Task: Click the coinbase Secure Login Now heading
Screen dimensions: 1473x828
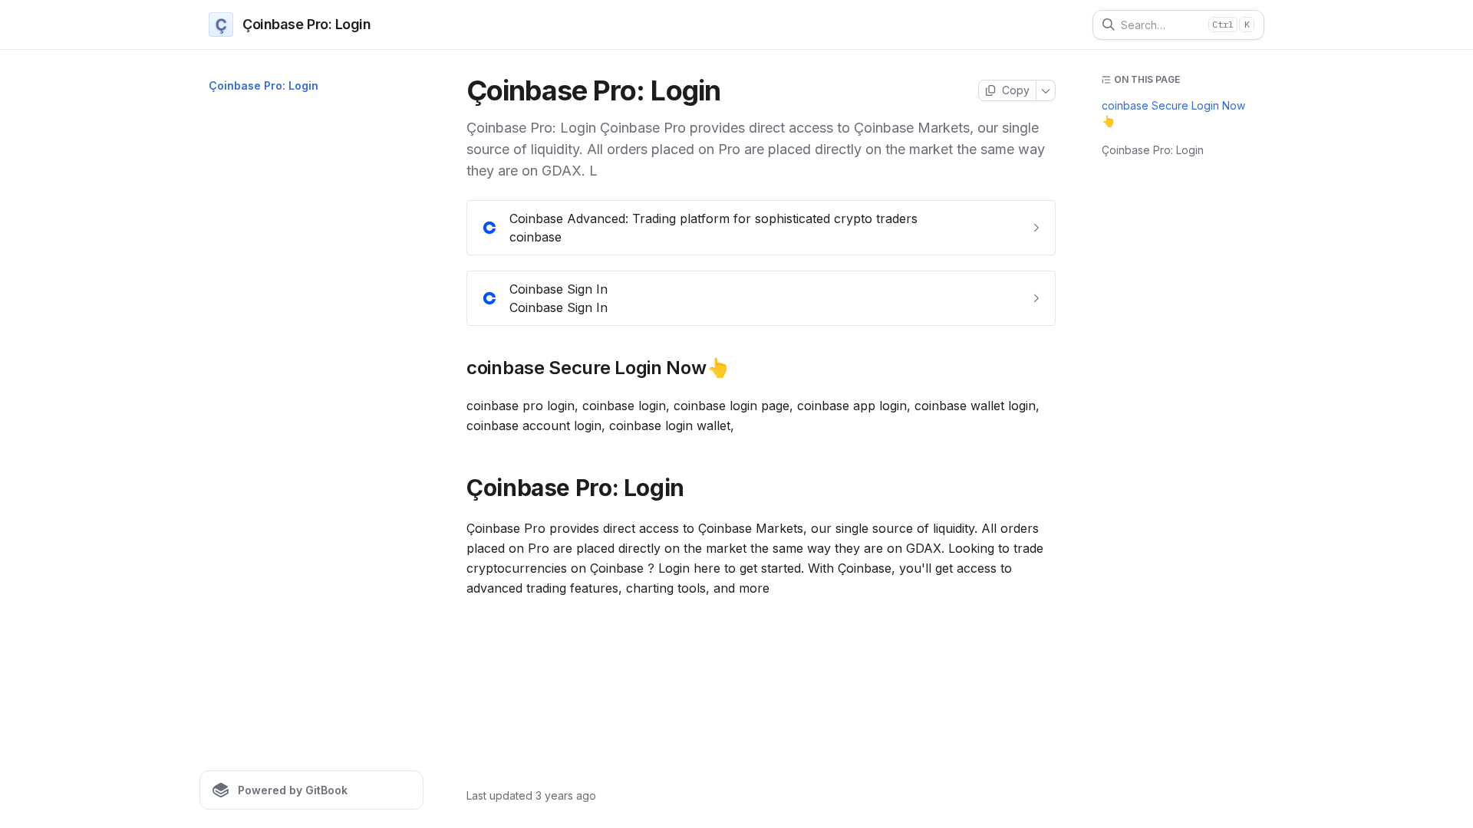Action: [x=597, y=368]
